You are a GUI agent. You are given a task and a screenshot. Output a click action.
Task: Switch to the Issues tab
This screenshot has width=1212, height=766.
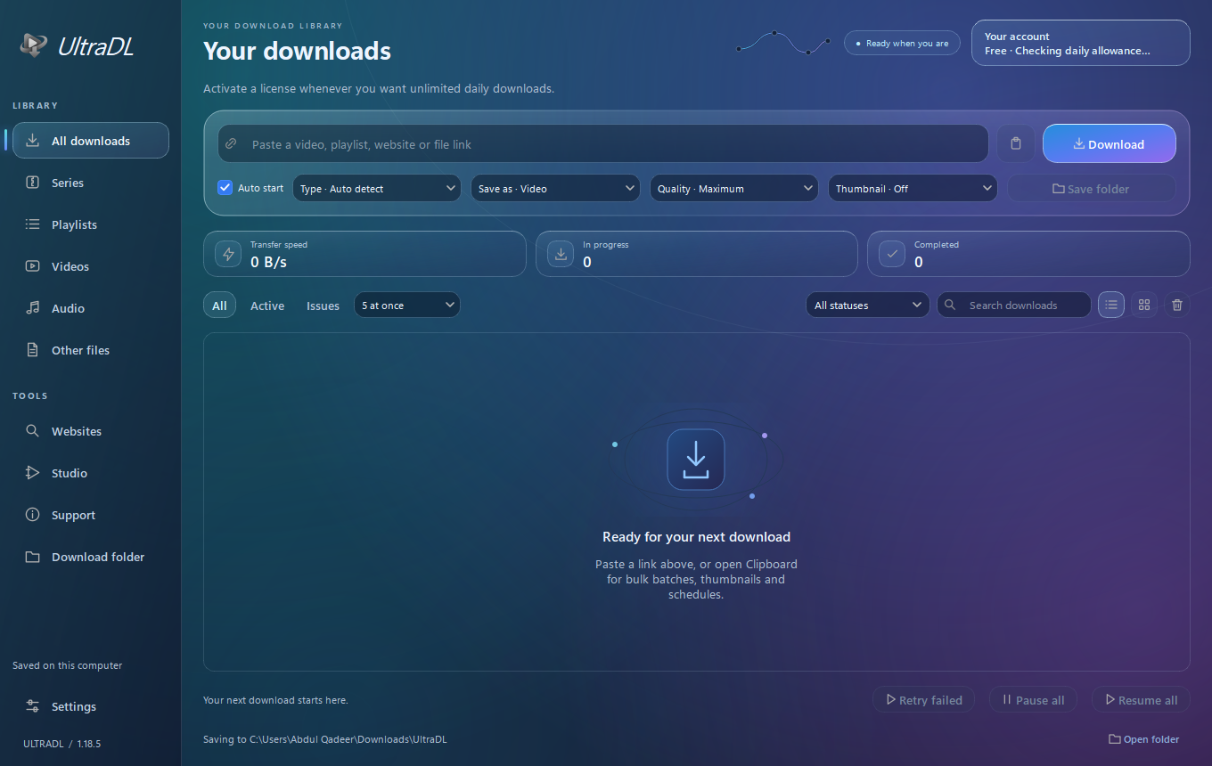[x=323, y=305]
